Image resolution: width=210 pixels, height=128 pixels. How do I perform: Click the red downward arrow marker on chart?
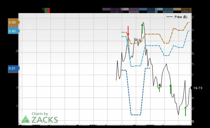click(128, 31)
